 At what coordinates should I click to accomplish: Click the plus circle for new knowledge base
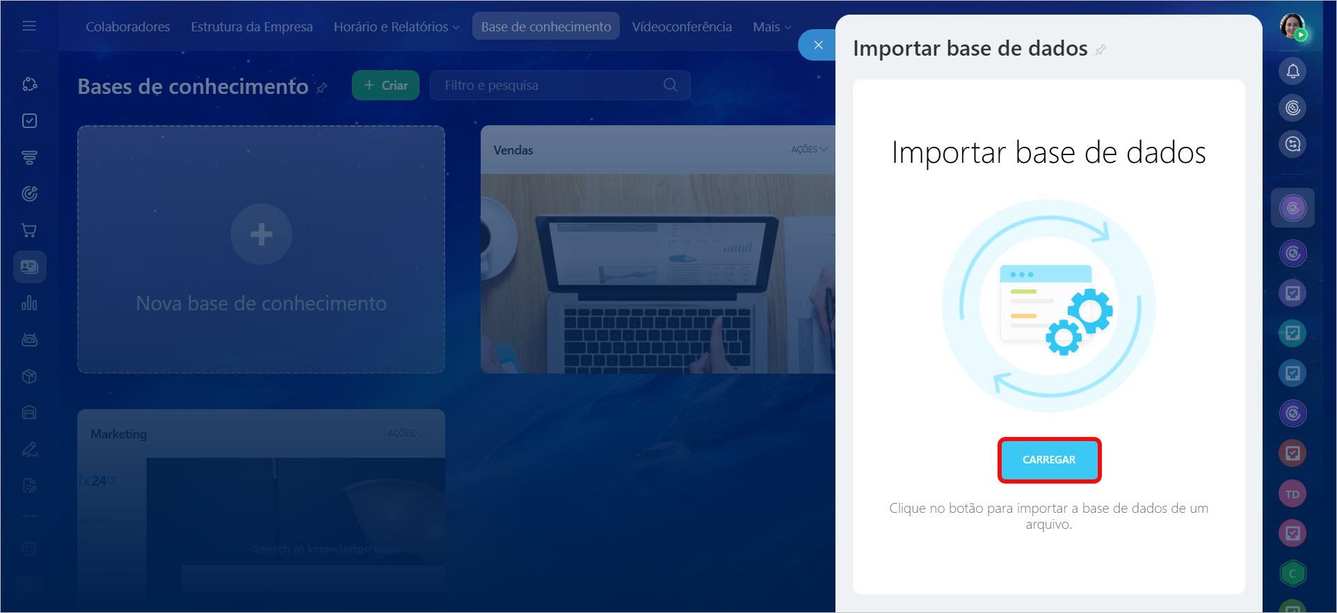click(261, 234)
